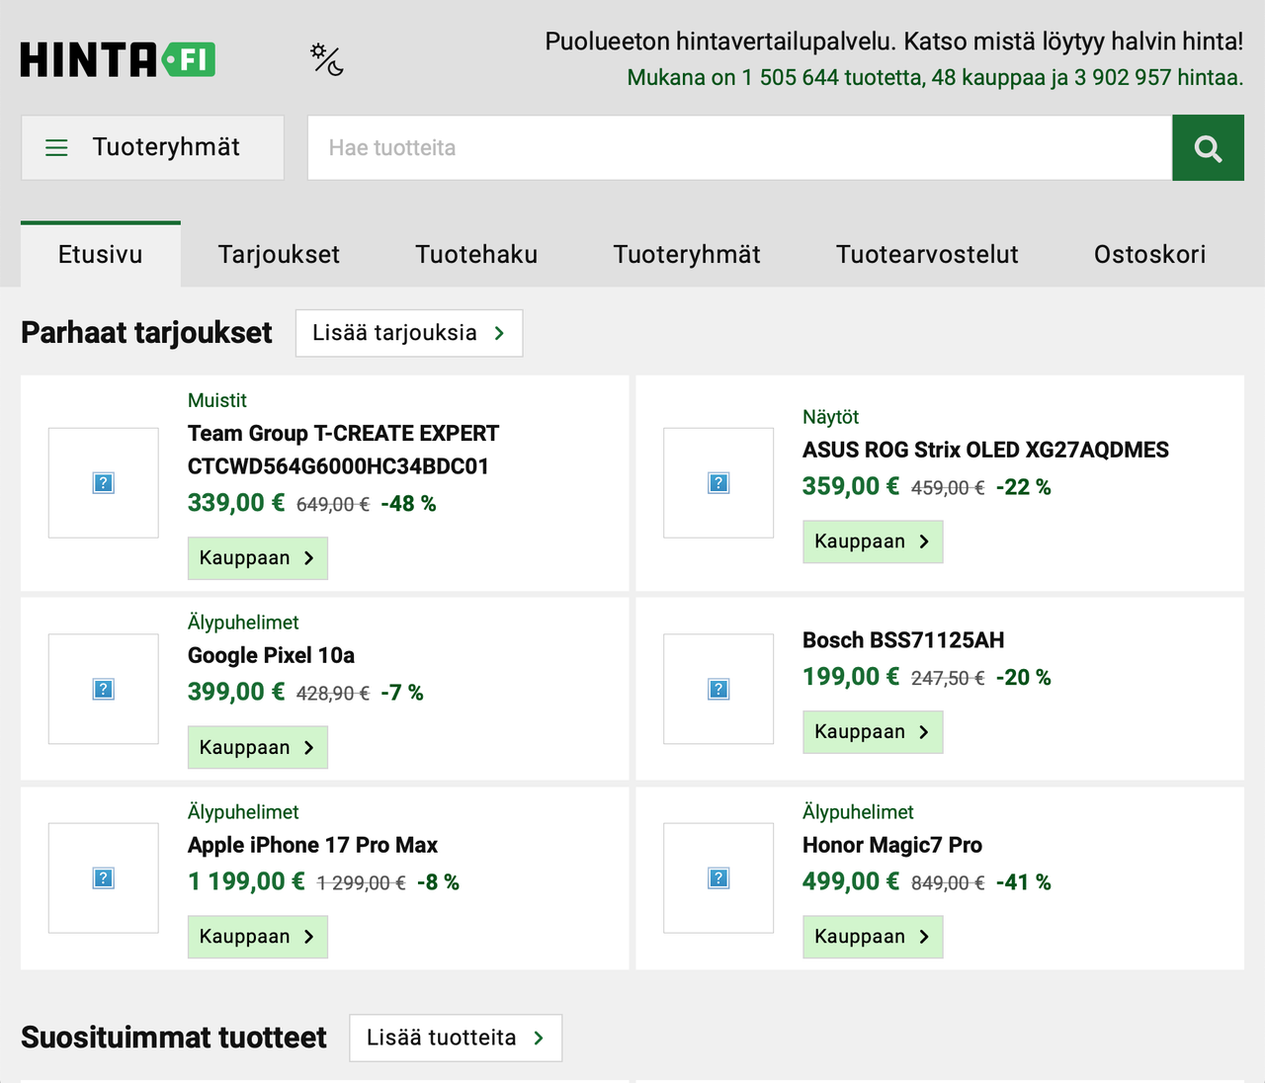The image size is (1265, 1083).
Task: Click Kauppaan for Team Group T-CREATE EXPERT
Action: [x=258, y=558]
